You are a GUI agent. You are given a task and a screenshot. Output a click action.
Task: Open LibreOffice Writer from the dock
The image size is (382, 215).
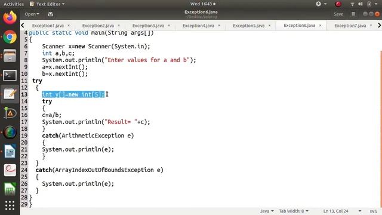click(10, 151)
